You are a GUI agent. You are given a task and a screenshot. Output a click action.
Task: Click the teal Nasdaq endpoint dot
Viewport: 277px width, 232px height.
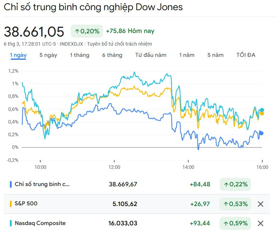(x=262, y=110)
